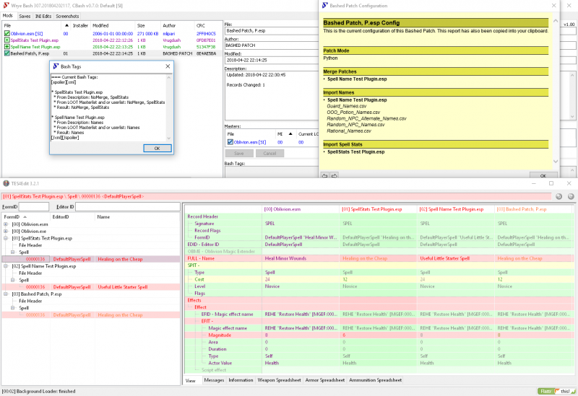Click the Bash Tags dialog logo icon

coord(56,66)
